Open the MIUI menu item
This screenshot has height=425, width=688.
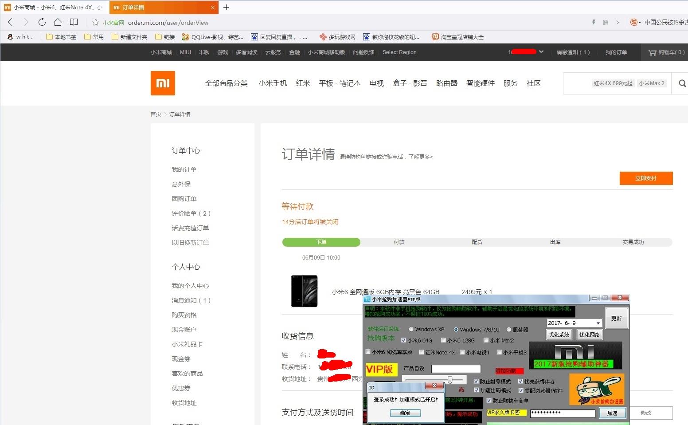pyautogui.click(x=185, y=52)
